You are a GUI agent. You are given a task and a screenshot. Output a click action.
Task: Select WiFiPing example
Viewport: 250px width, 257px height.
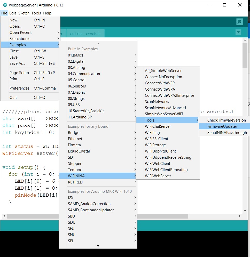pos(168,133)
